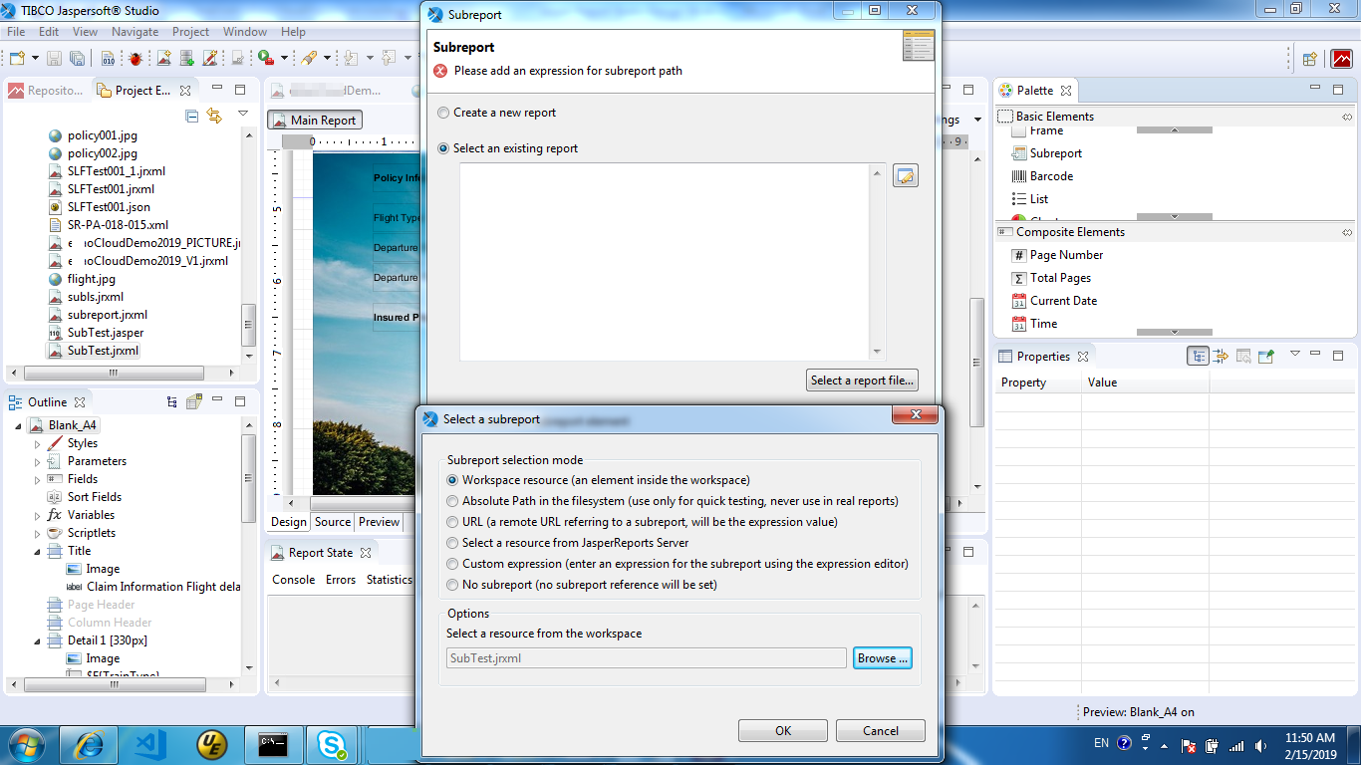
Task: Open the Navigate menu
Action: (135, 32)
